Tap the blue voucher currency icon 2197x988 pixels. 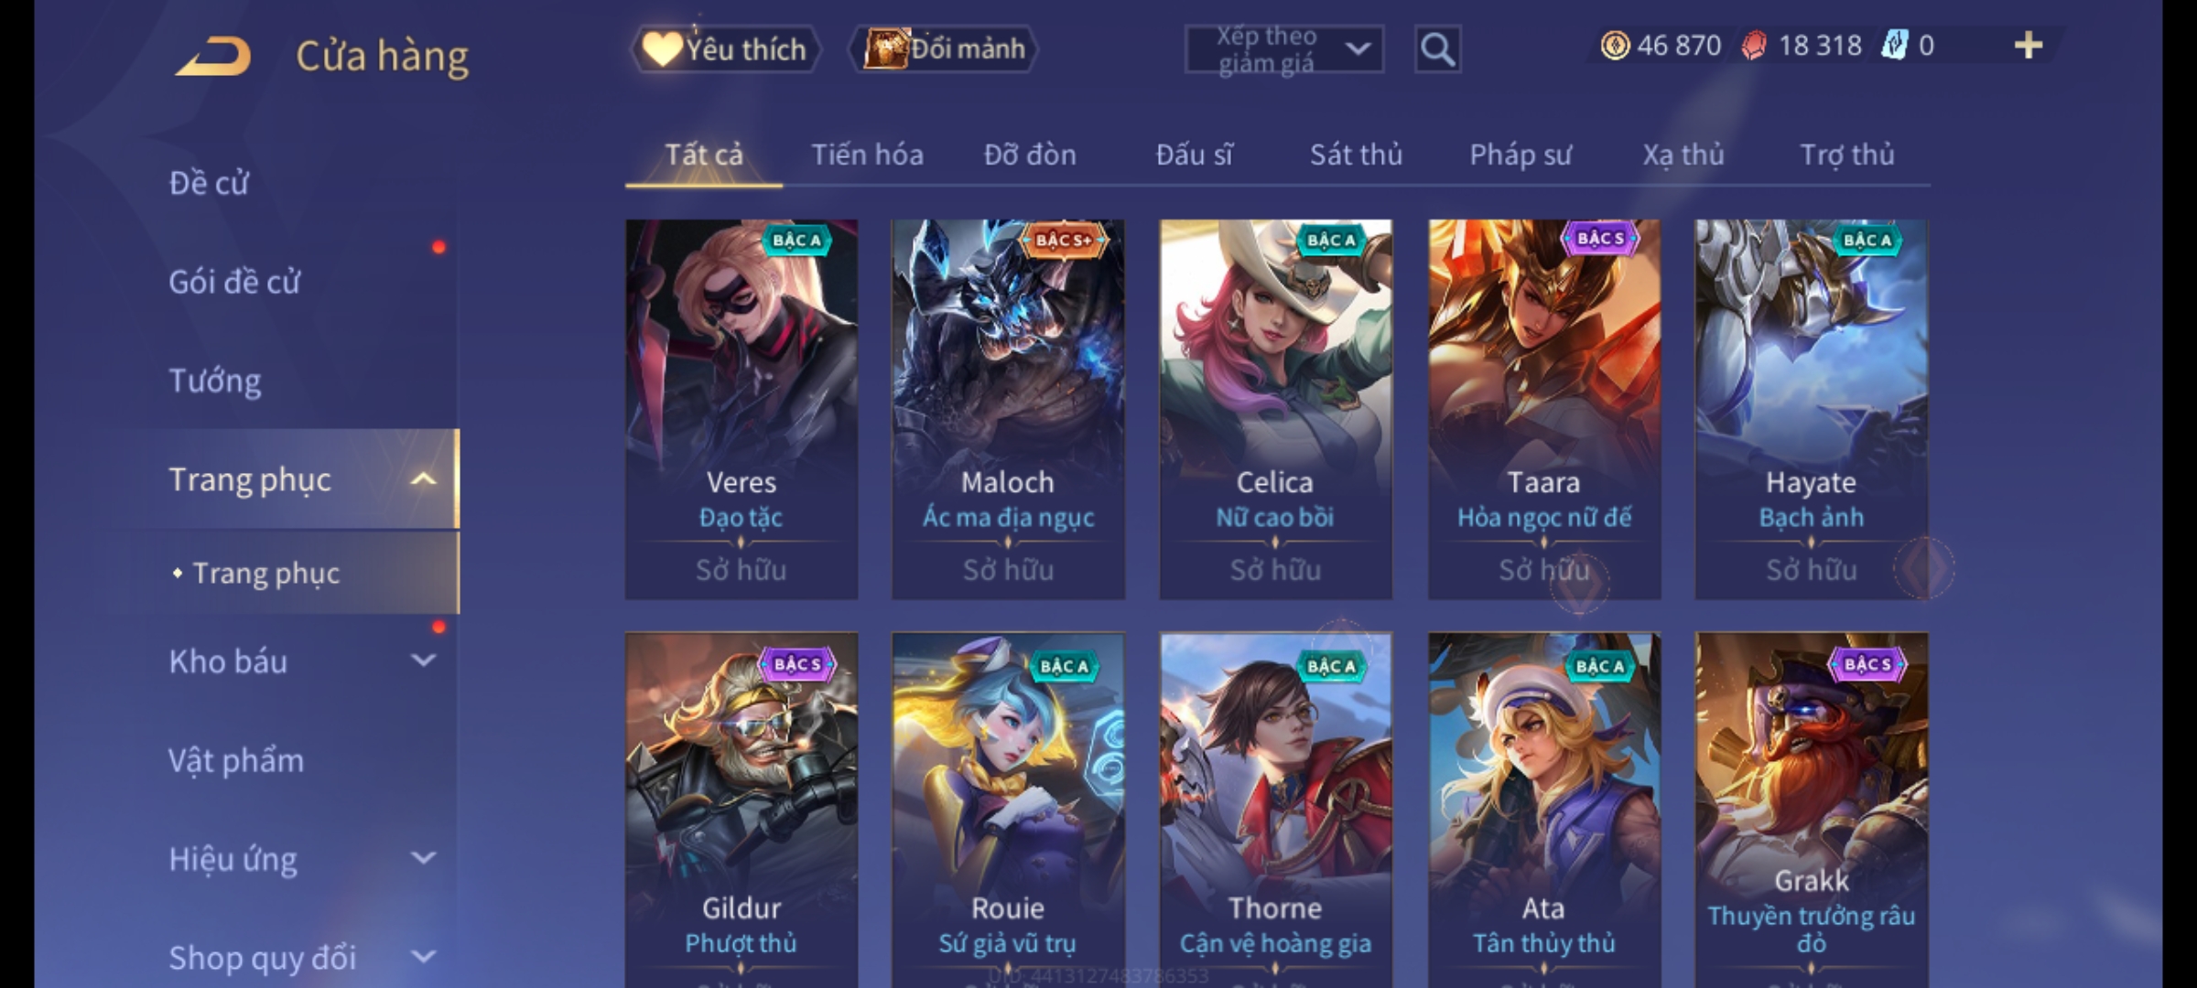pyautogui.click(x=1894, y=45)
